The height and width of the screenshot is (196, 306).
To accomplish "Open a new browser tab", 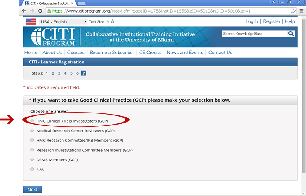I will pos(81,3).
